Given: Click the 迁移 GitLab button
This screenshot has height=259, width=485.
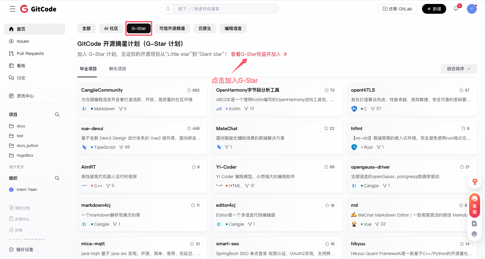Looking at the screenshot, I should [397, 9].
